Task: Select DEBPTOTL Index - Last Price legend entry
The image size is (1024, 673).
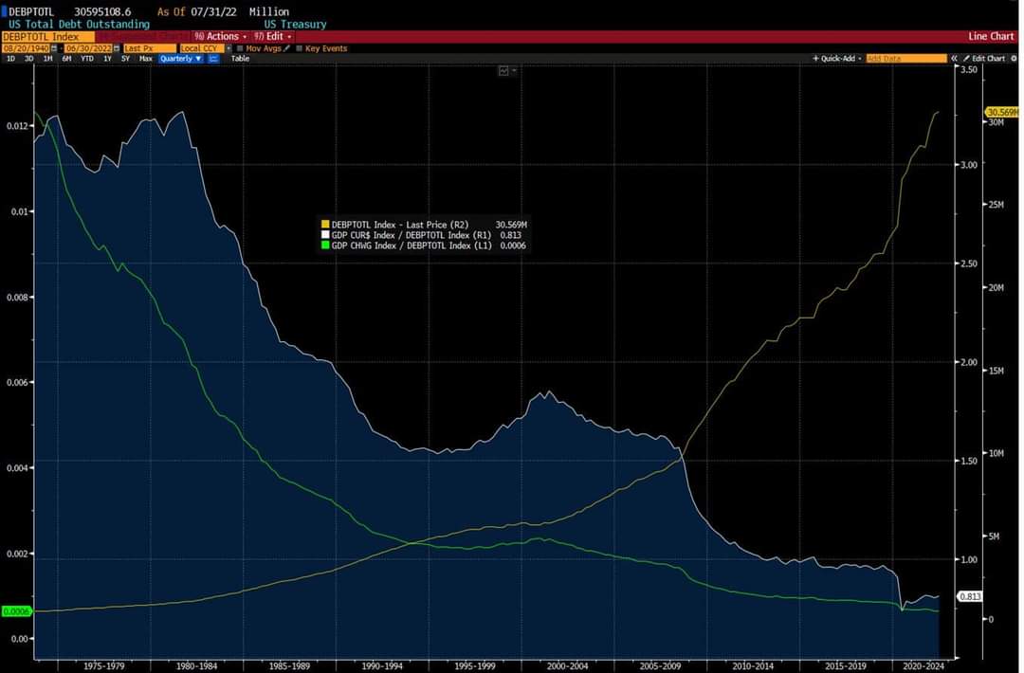Action: tap(400, 225)
